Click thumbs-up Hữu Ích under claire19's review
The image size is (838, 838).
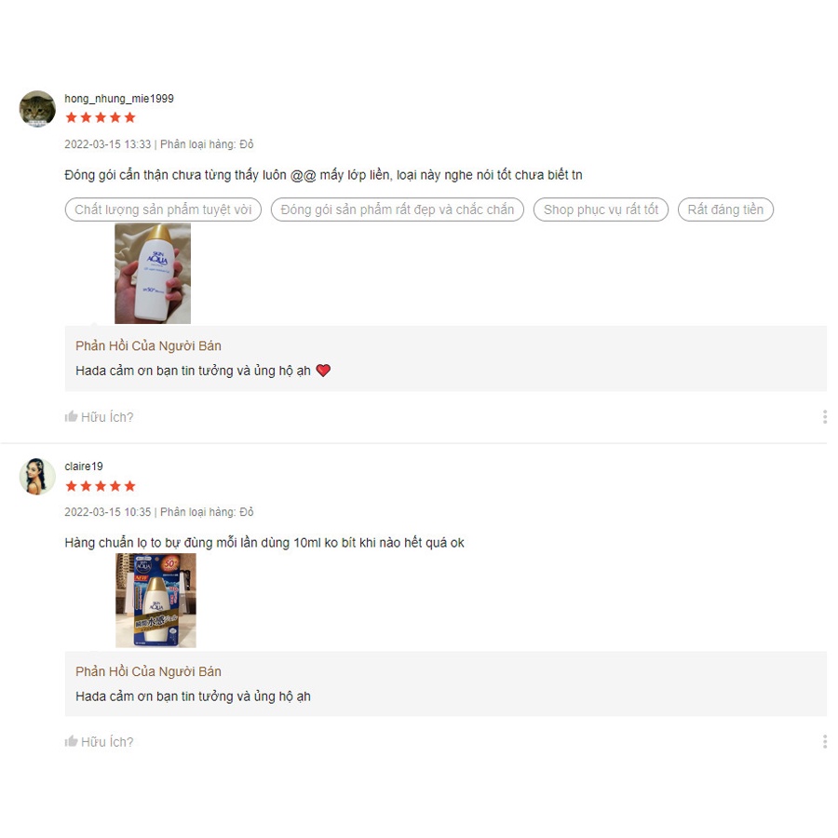pos(99,742)
